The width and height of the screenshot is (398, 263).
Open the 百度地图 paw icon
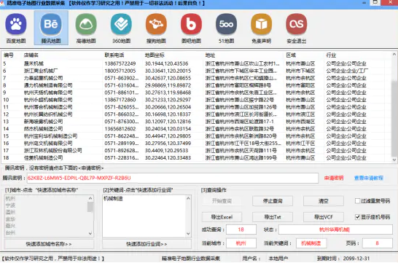click(16, 24)
